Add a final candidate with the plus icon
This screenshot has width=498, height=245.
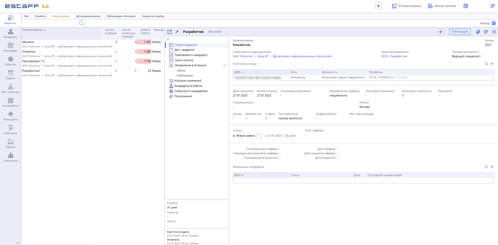click(x=492, y=167)
